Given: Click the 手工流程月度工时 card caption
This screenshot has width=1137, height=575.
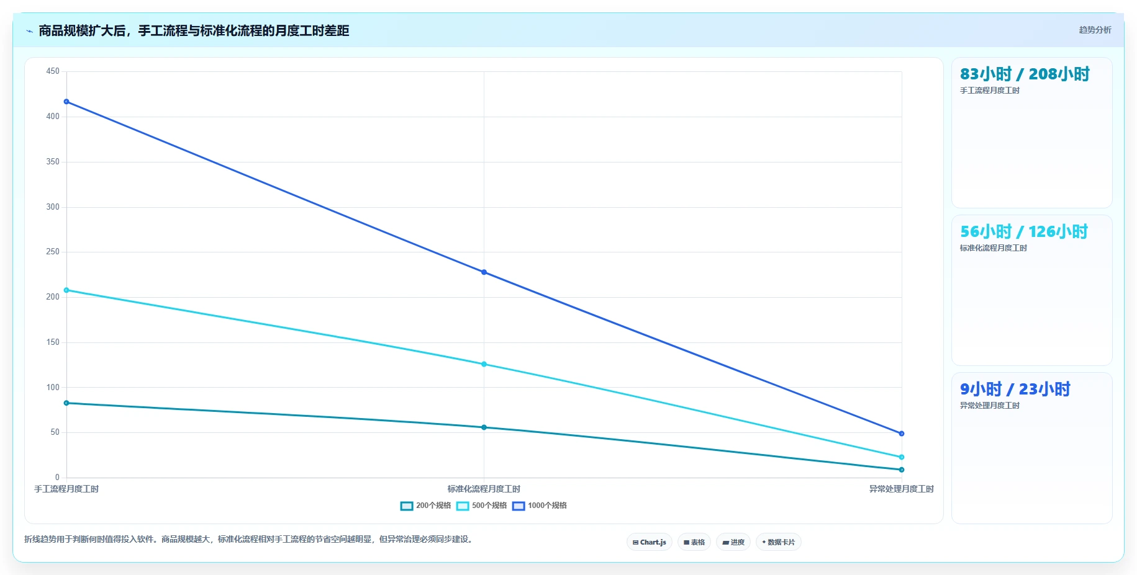Looking at the screenshot, I should 990,91.
